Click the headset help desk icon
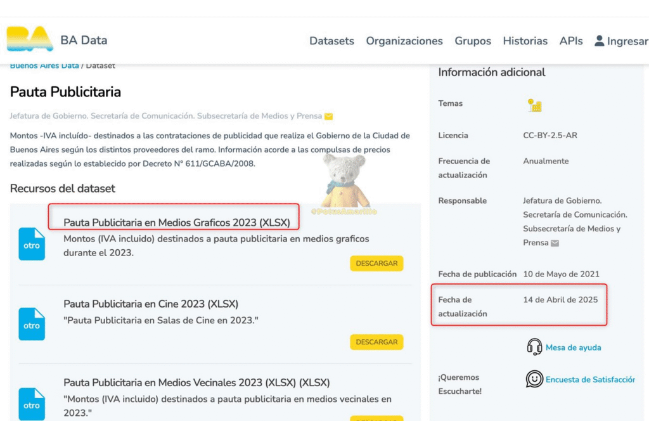The height and width of the screenshot is (421, 649). pos(534,347)
